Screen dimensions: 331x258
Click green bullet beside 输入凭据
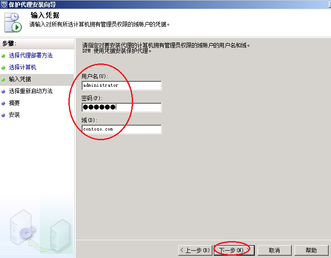click(3, 80)
